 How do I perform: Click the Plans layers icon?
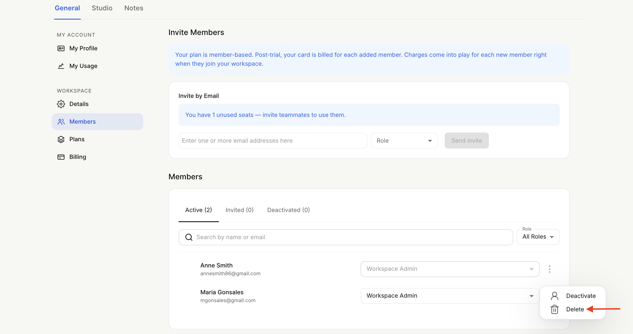click(x=61, y=139)
